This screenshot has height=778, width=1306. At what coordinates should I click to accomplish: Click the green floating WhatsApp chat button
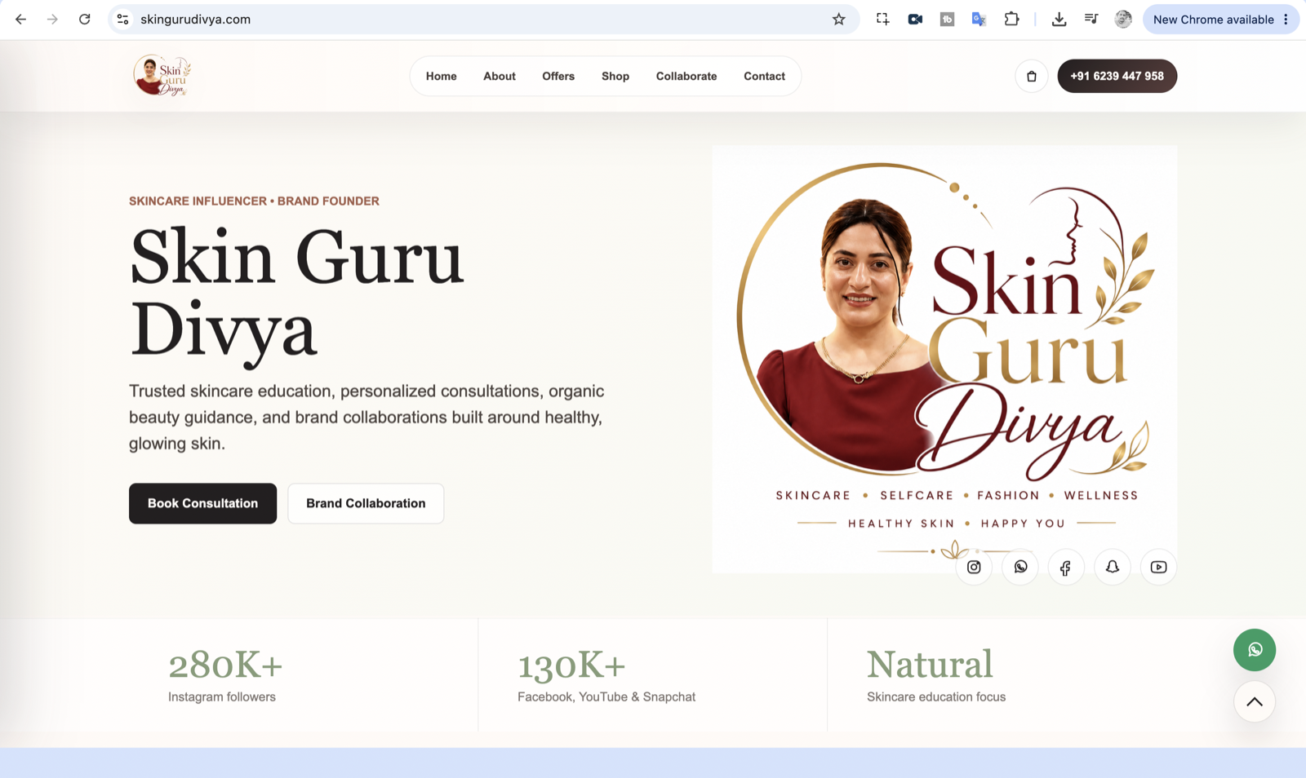tap(1255, 650)
